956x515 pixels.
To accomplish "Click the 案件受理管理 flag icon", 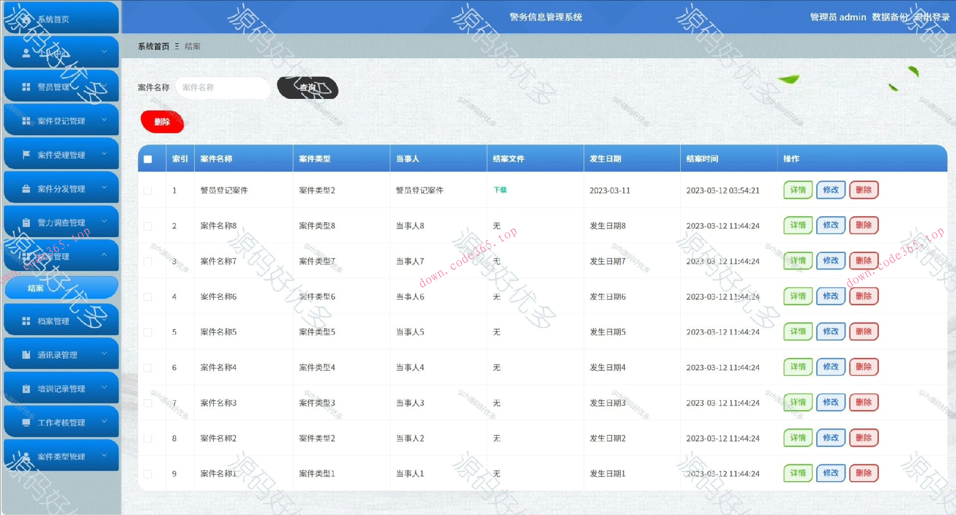I will (26, 154).
